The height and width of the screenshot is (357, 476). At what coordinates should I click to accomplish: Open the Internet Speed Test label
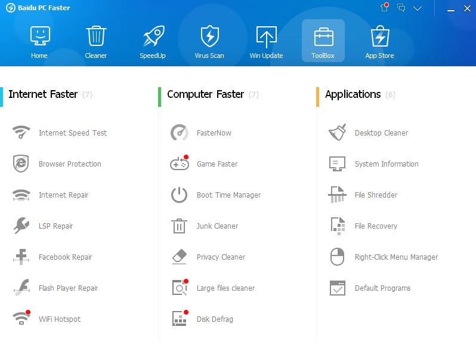(73, 133)
